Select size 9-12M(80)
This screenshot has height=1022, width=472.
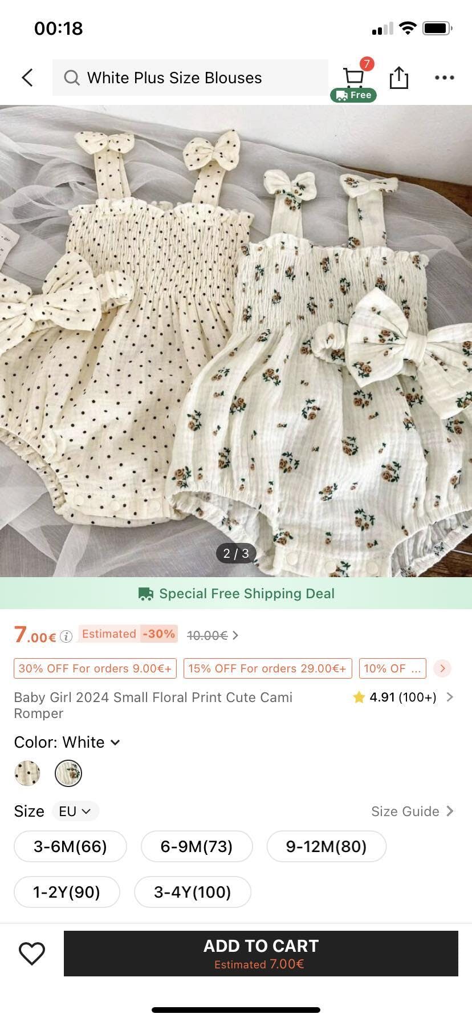click(326, 846)
